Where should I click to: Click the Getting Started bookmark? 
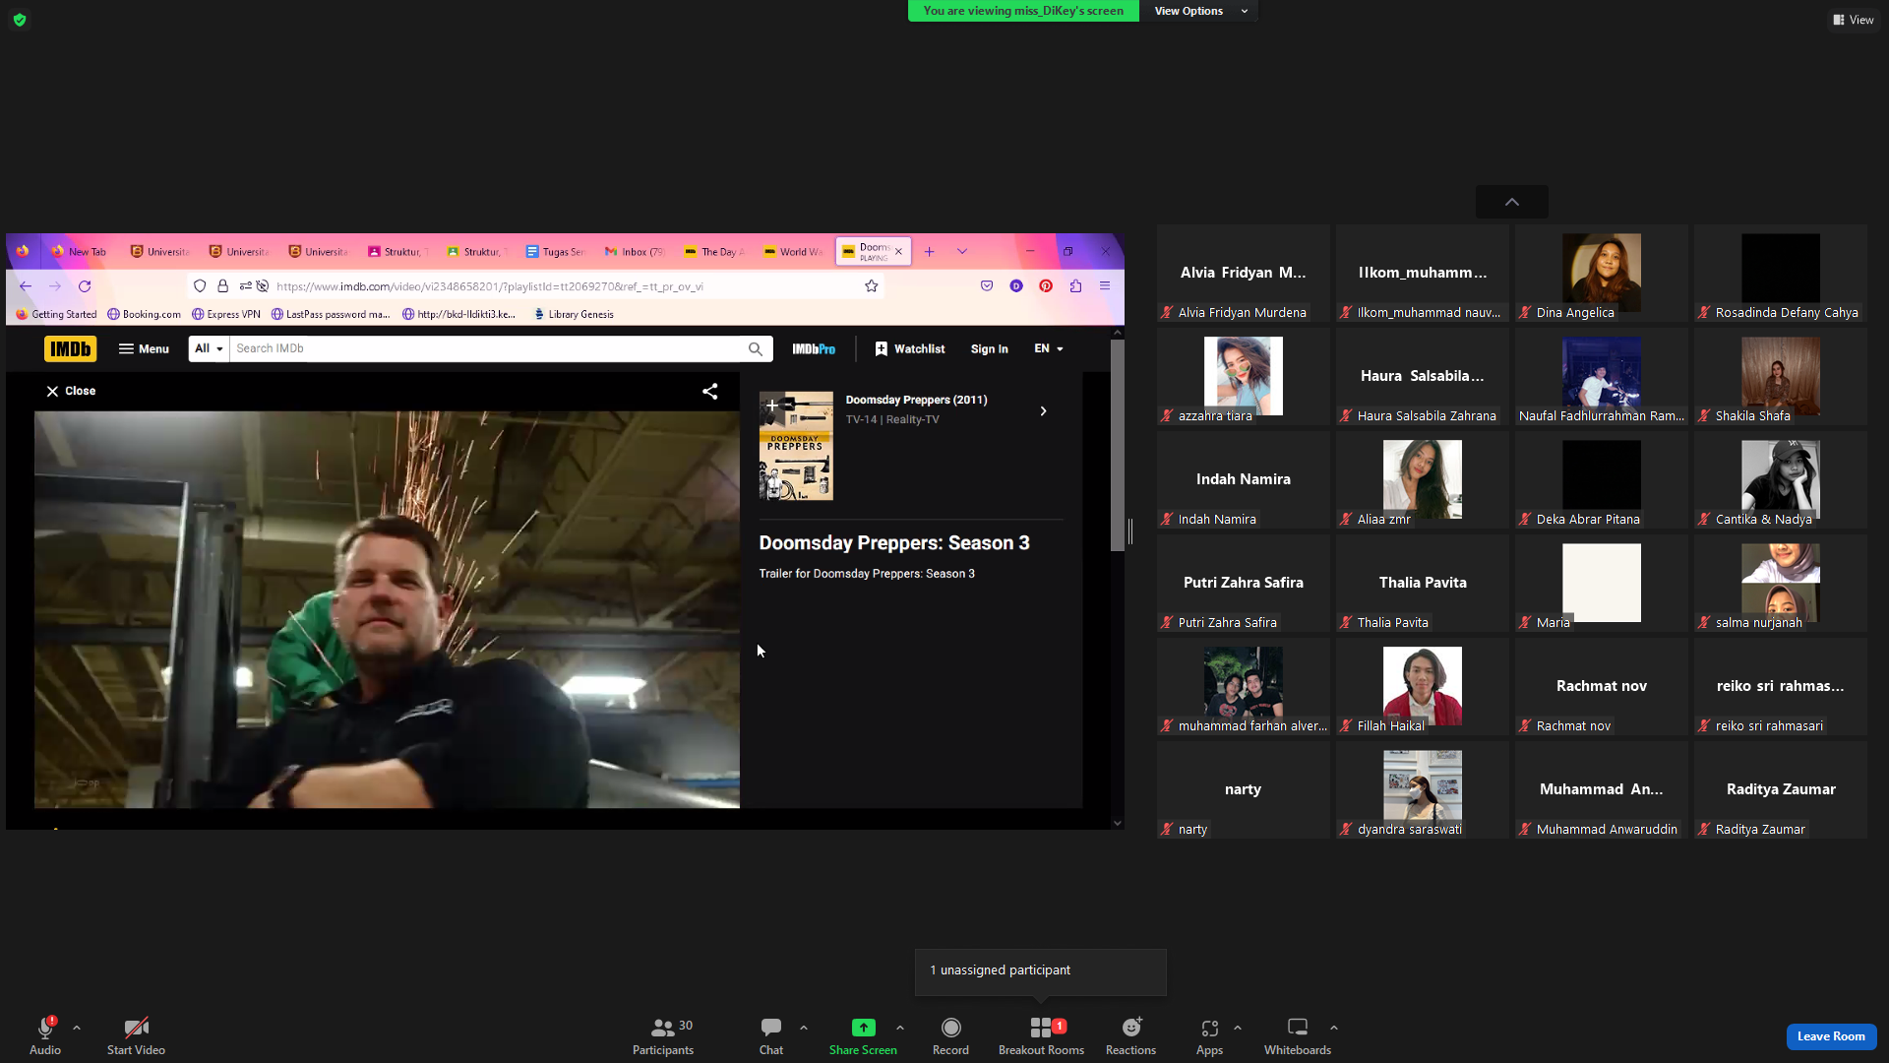pos(56,315)
